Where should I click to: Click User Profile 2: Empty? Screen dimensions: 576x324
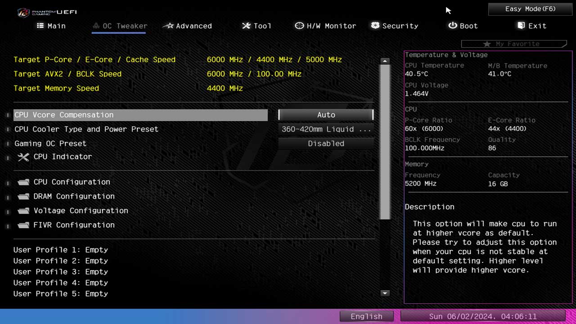point(61,261)
